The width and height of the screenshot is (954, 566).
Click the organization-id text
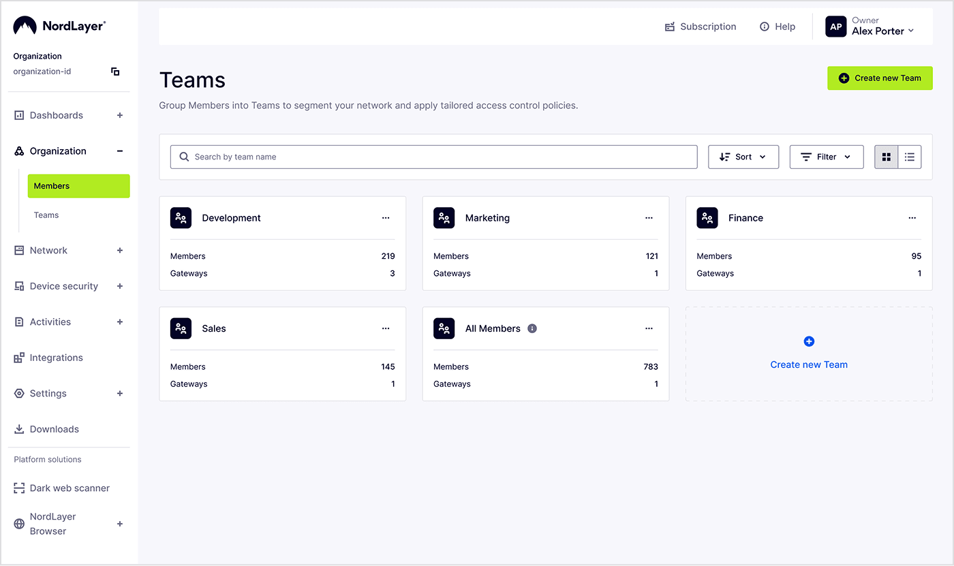coord(42,72)
